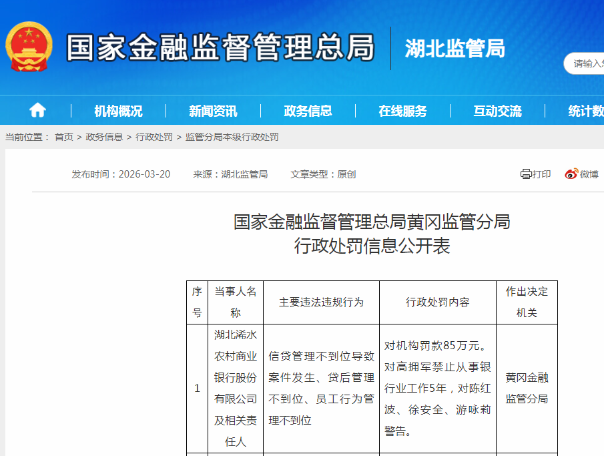Open the 在线服务 menu
The width and height of the screenshot is (604, 456).
tap(403, 110)
